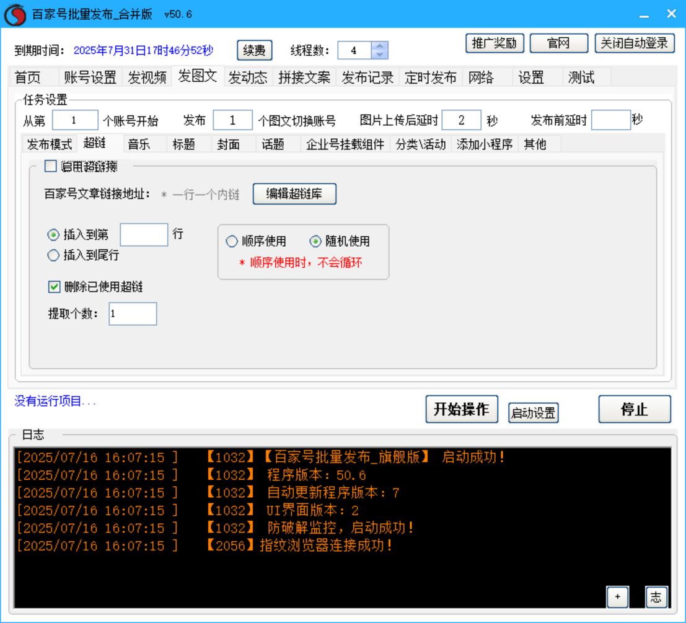Click the 停止 button

click(x=635, y=410)
